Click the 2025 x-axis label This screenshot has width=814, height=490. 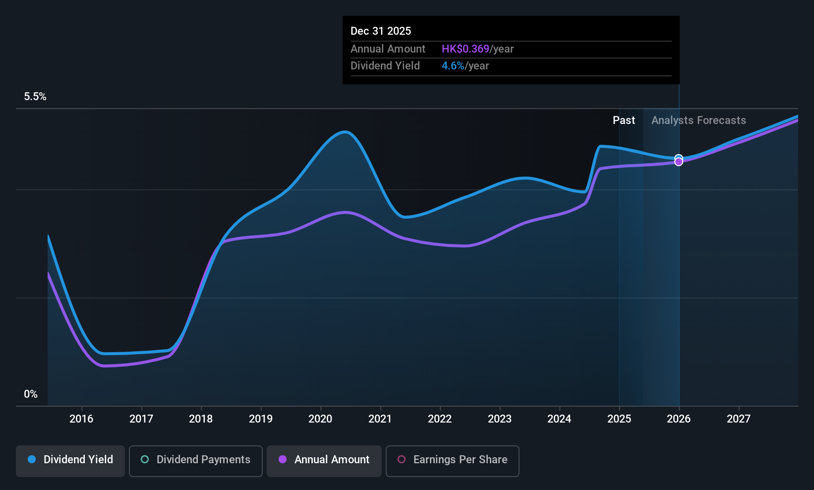(x=619, y=419)
